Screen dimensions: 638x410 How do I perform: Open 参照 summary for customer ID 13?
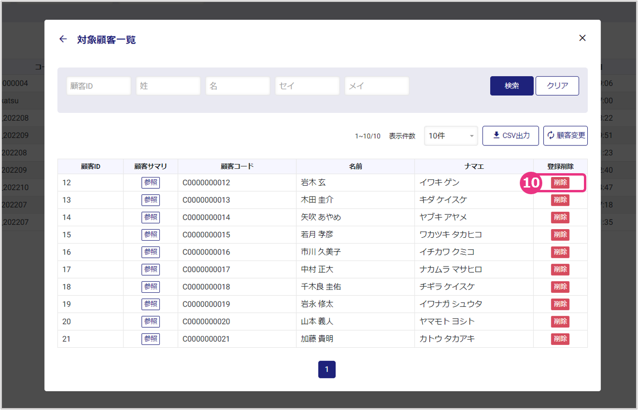(x=150, y=200)
